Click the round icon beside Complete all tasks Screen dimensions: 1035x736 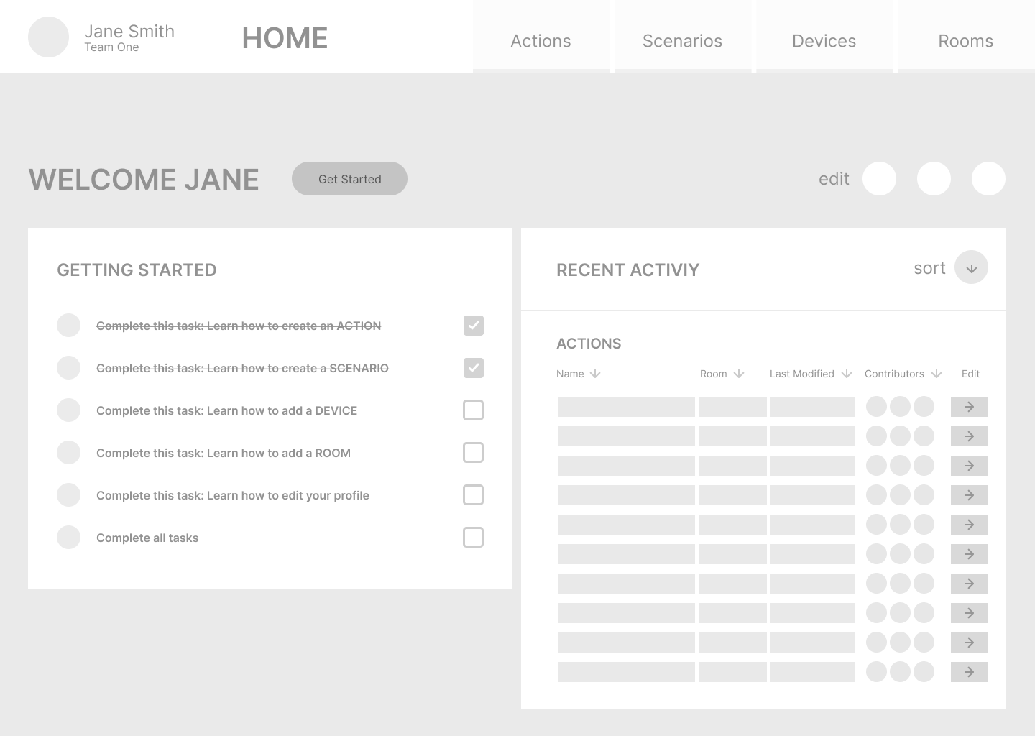[68, 538]
